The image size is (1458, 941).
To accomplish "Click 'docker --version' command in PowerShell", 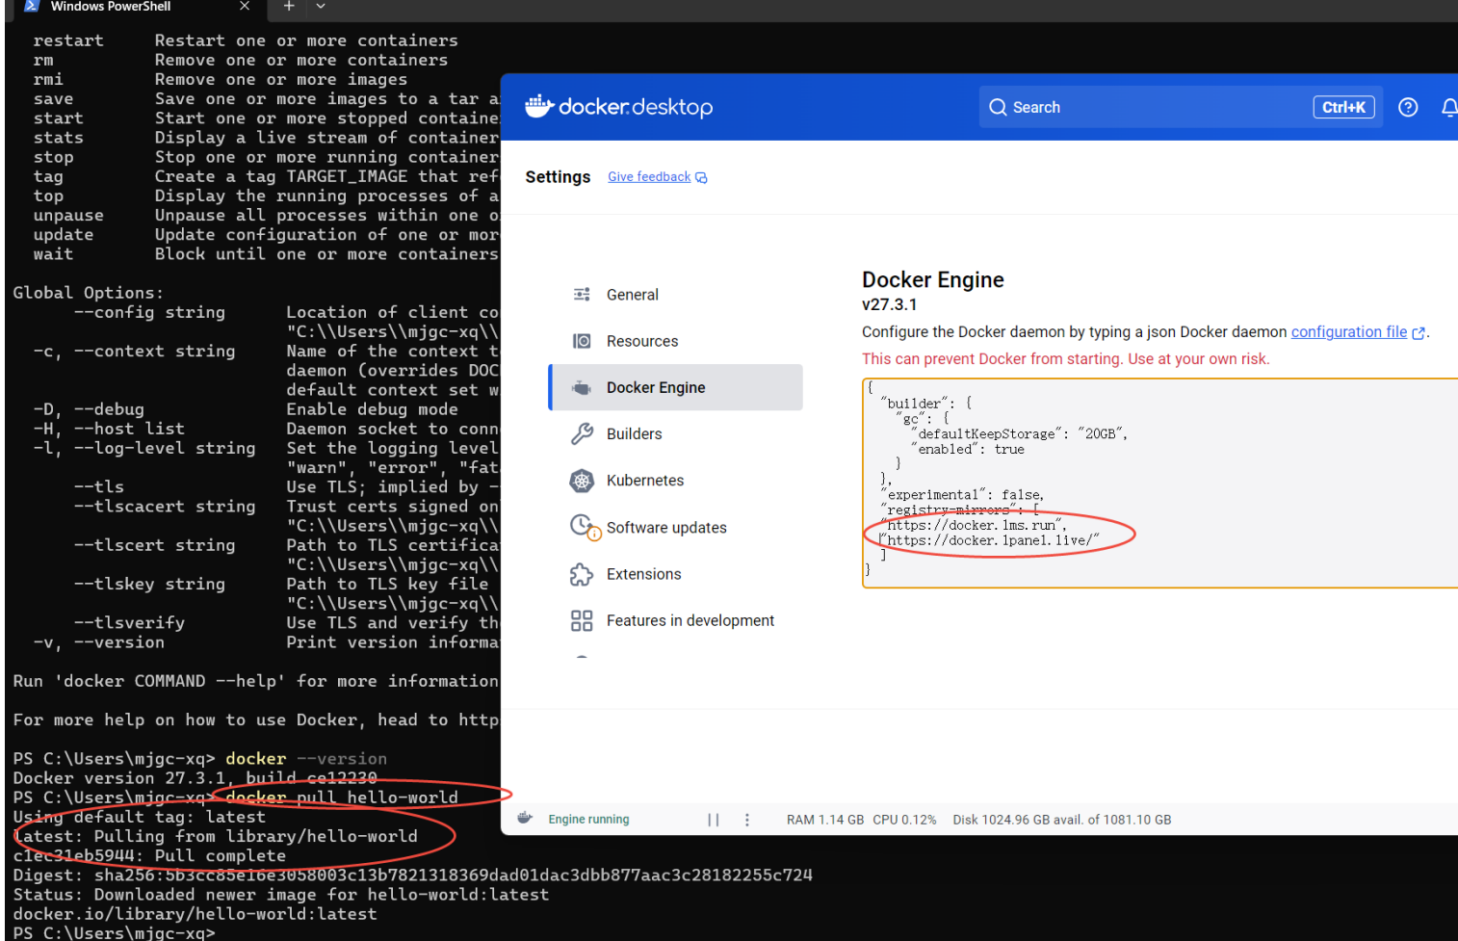I will click(306, 759).
